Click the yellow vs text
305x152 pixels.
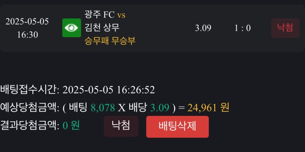[121, 15]
